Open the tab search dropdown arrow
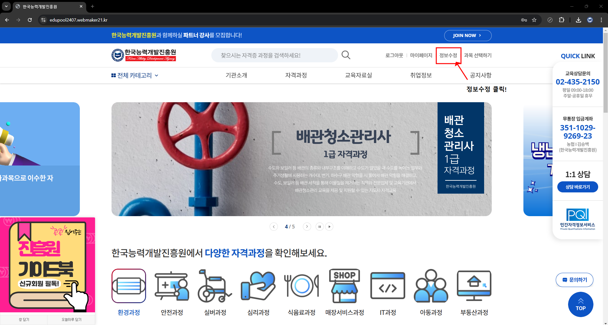608x325 pixels. (x=6, y=6)
